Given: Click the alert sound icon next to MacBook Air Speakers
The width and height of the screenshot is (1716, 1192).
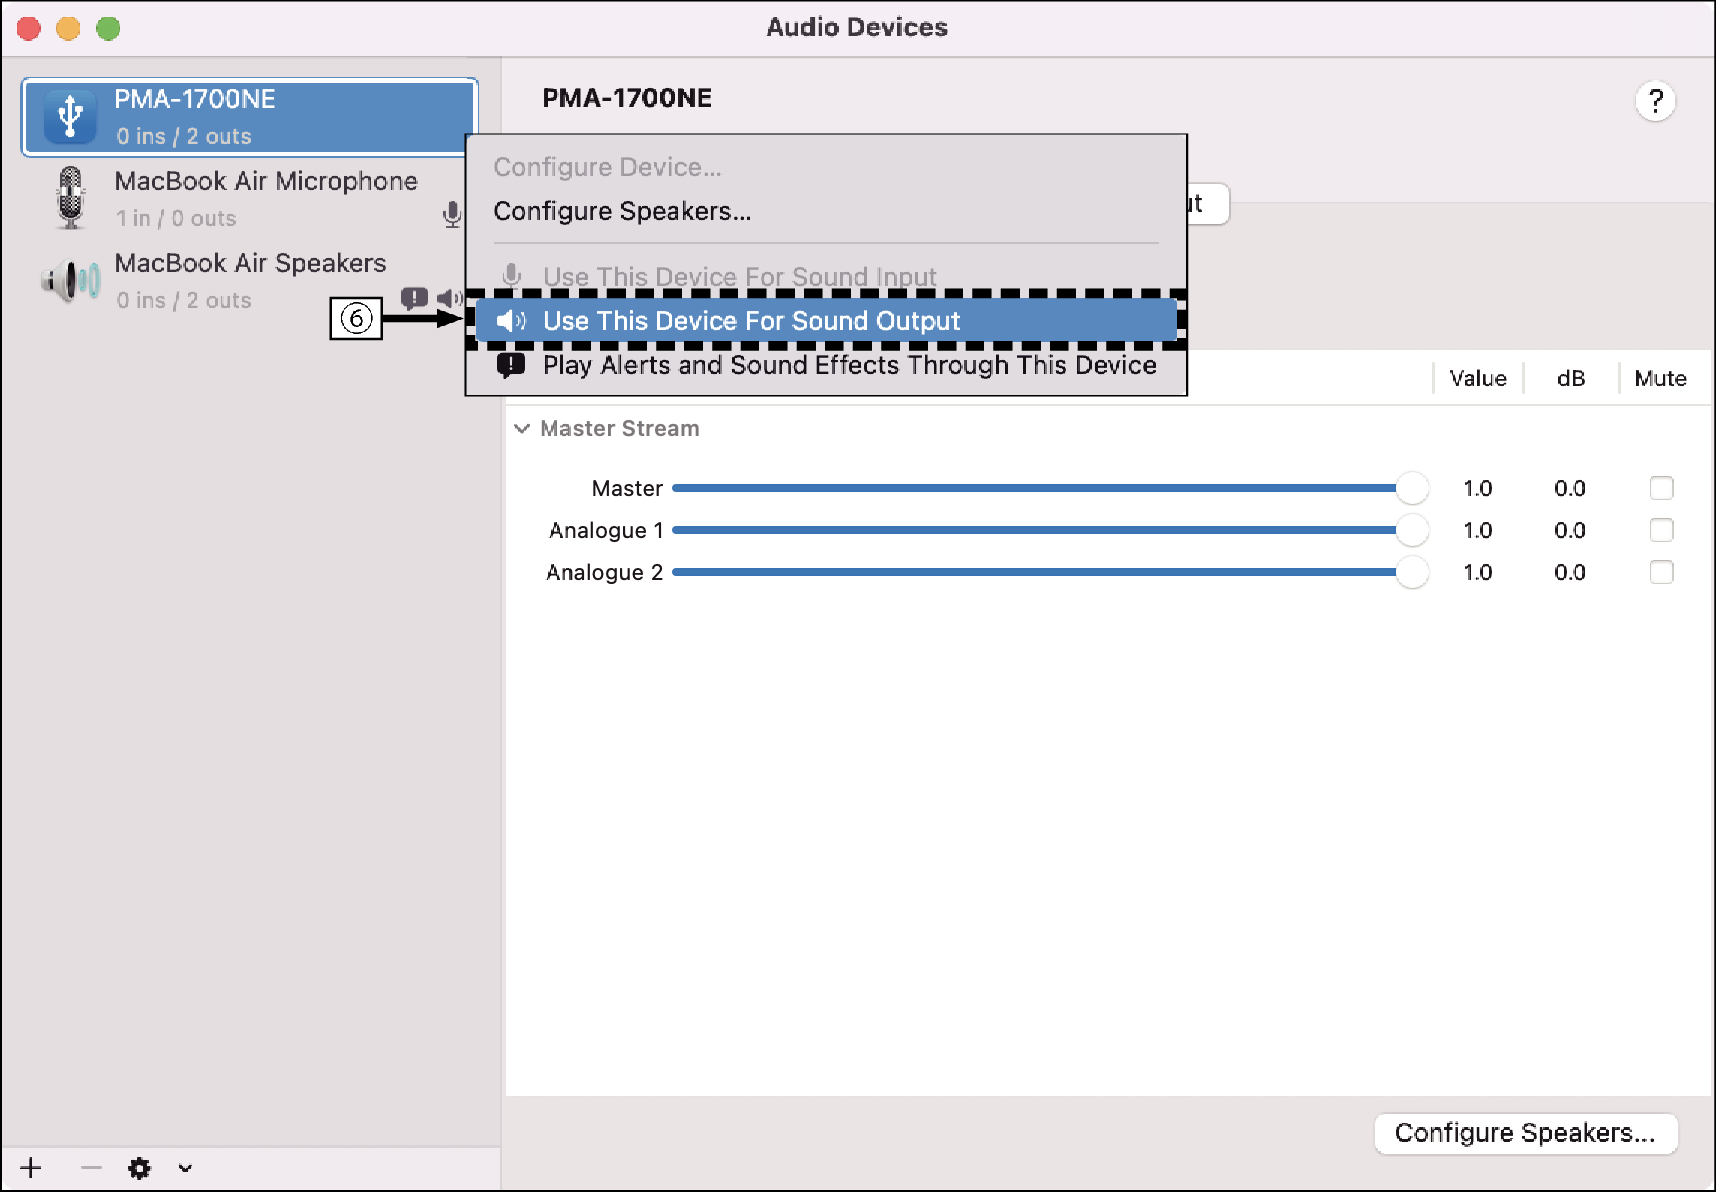Looking at the screenshot, I should (x=413, y=297).
